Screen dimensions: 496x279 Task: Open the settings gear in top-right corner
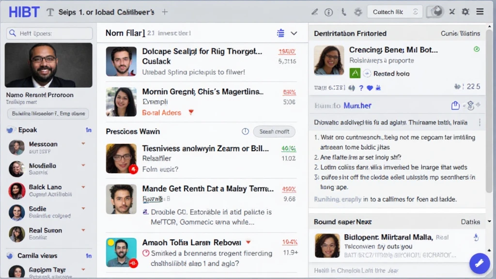465,12
